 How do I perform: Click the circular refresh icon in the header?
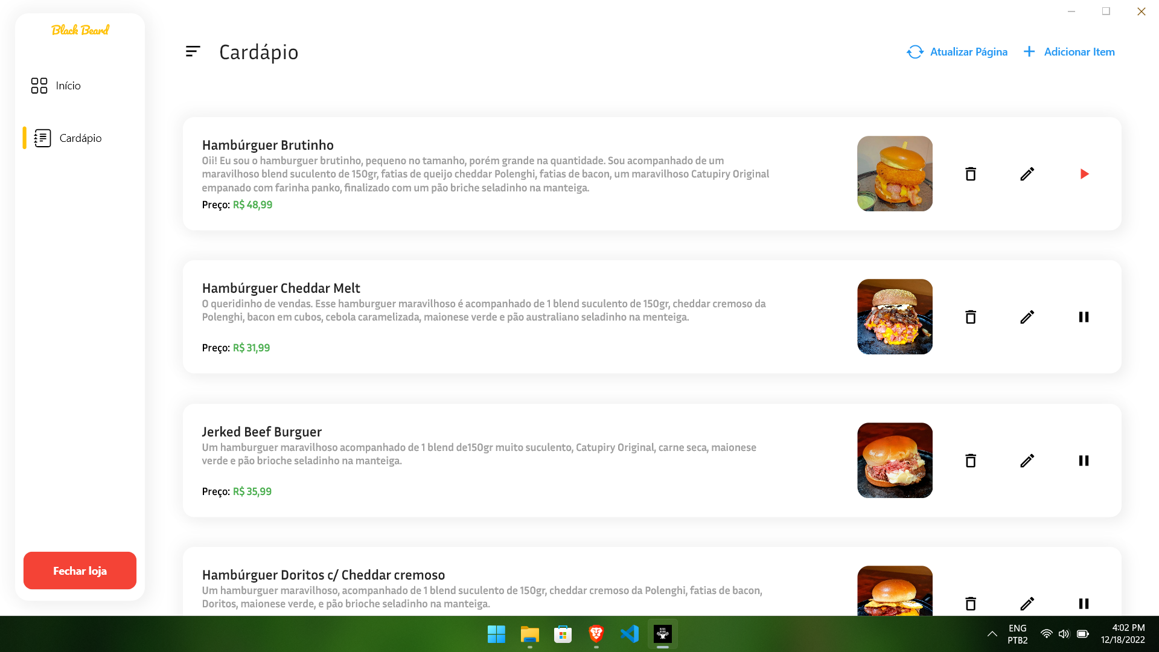click(x=915, y=53)
